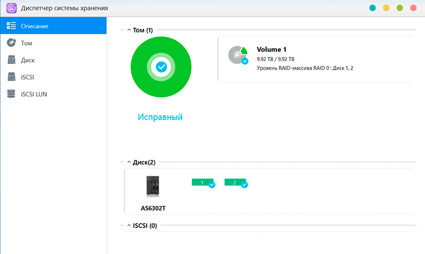This screenshot has height=254, width=425.
Task: Select the Описание list icon in sidebar
Action: [x=11, y=26]
